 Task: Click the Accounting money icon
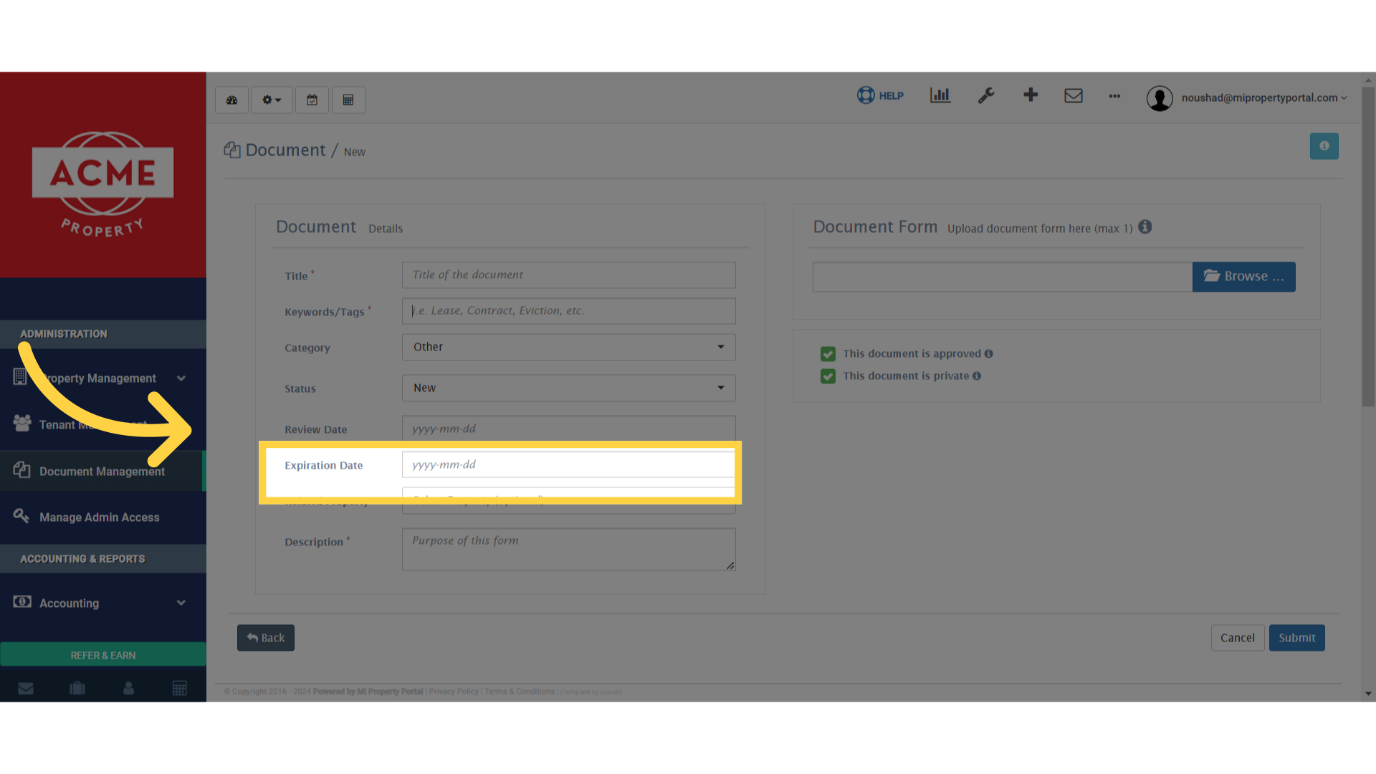pos(22,602)
